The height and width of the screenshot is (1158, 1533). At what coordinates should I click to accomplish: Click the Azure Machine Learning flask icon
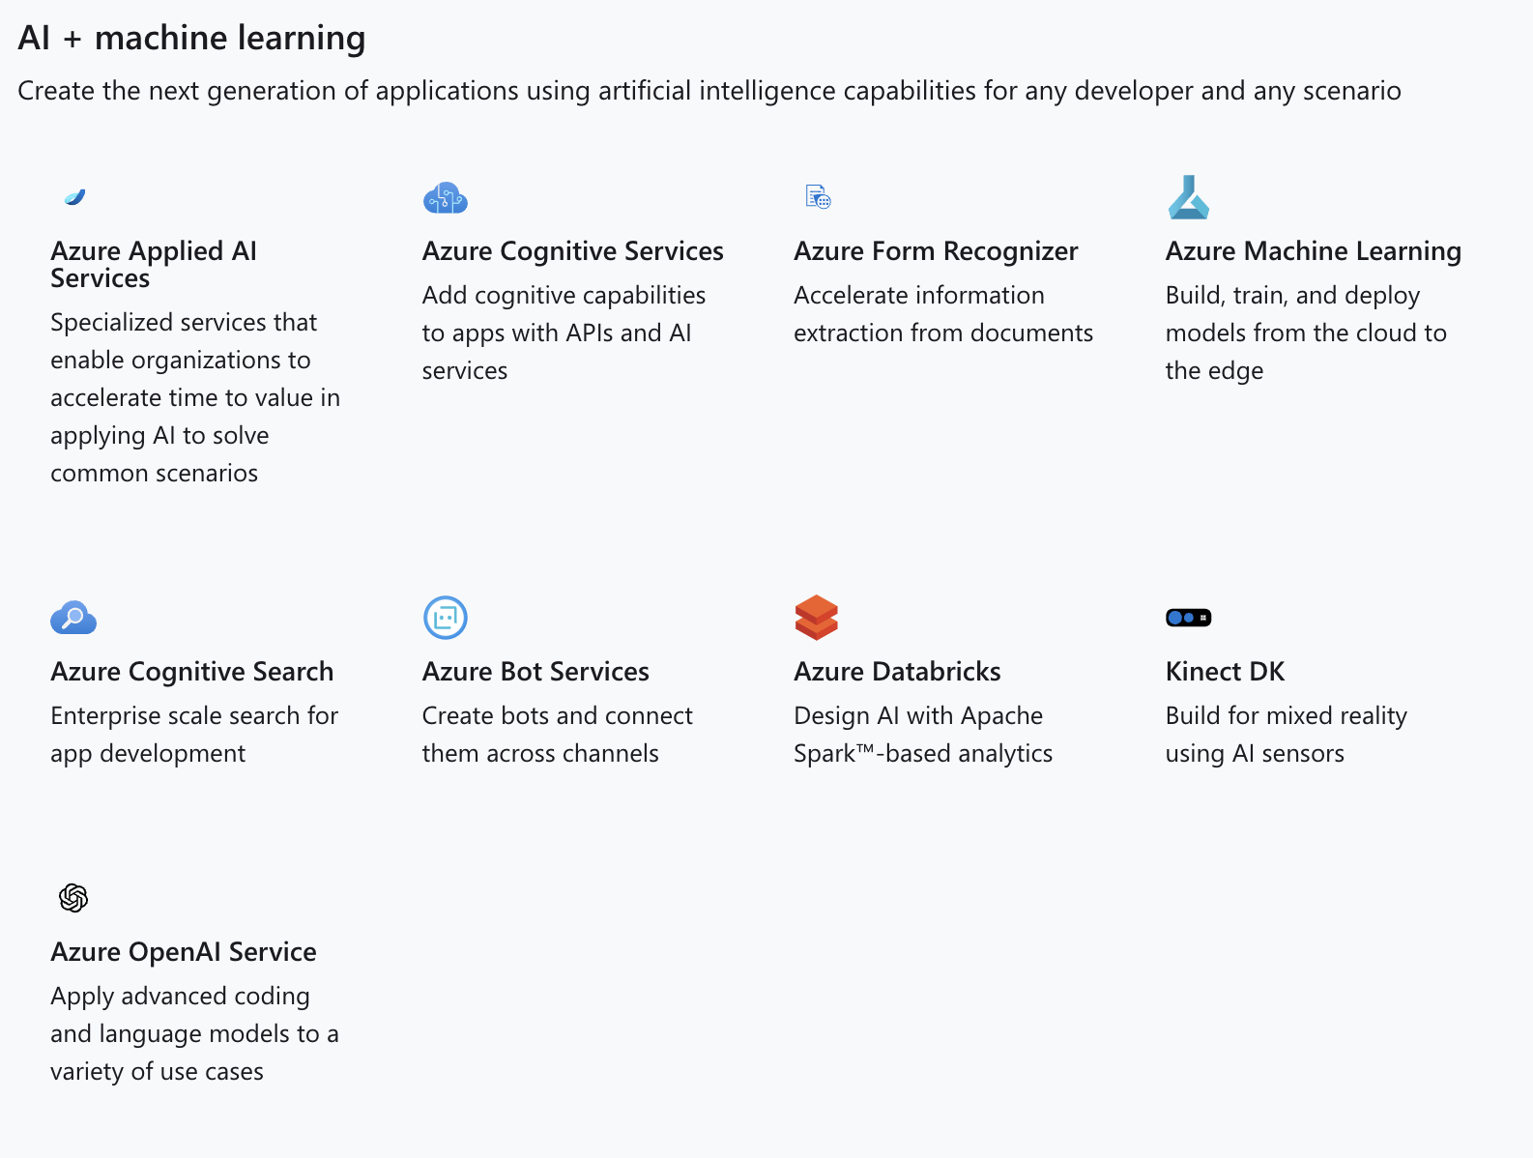tap(1189, 197)
